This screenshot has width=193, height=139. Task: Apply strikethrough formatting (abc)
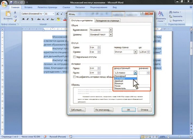(x=39, y=19)
